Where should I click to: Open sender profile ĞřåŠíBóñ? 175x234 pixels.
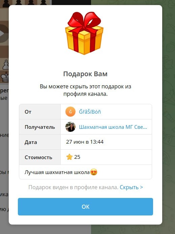[90, 112]
